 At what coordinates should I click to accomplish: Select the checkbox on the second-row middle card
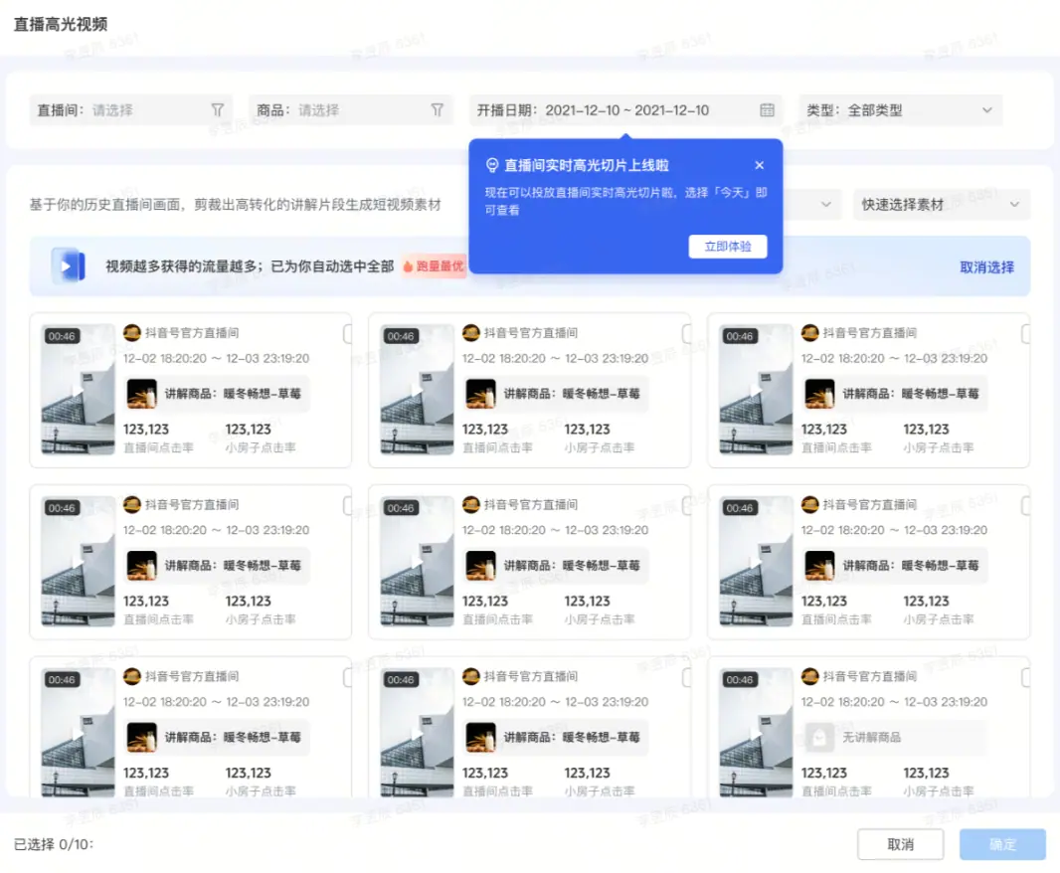pyautogui.click(x=687, y=505)
